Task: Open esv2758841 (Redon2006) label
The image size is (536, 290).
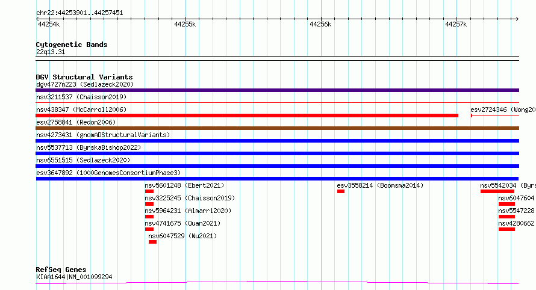Action: pos(76,122)
